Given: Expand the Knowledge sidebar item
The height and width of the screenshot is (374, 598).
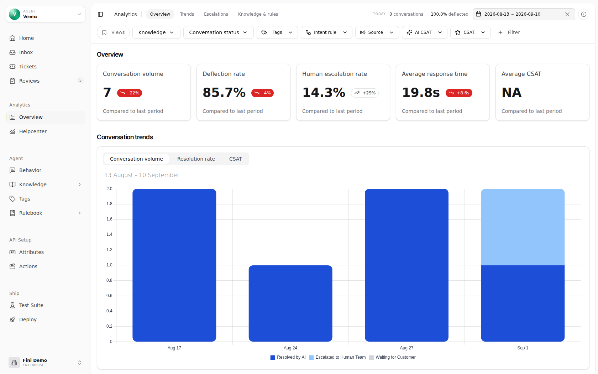Looking at the screenshot, I should click(46, 185).
